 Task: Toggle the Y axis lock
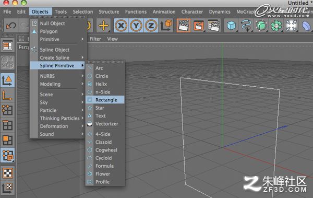(x=136, y=26)
